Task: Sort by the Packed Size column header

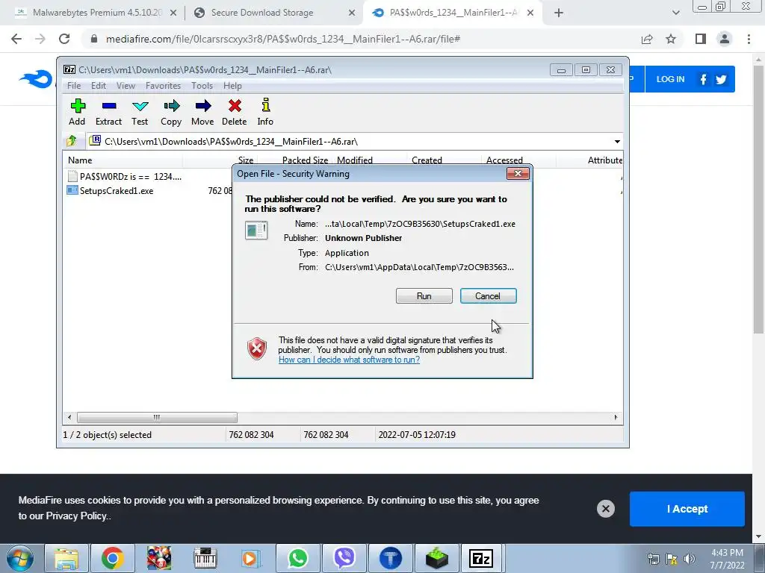Action: click(305, 160)
